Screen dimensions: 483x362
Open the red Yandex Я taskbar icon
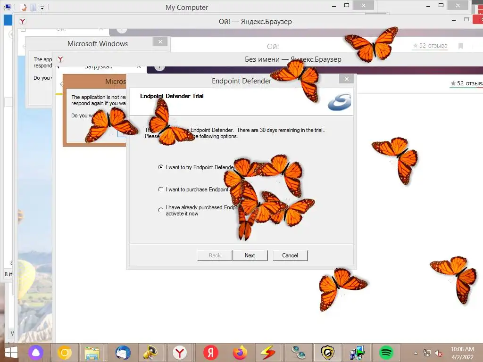tap(211, 353)
